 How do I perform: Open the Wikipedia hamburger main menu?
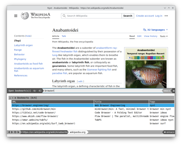[x=16, y=16]
